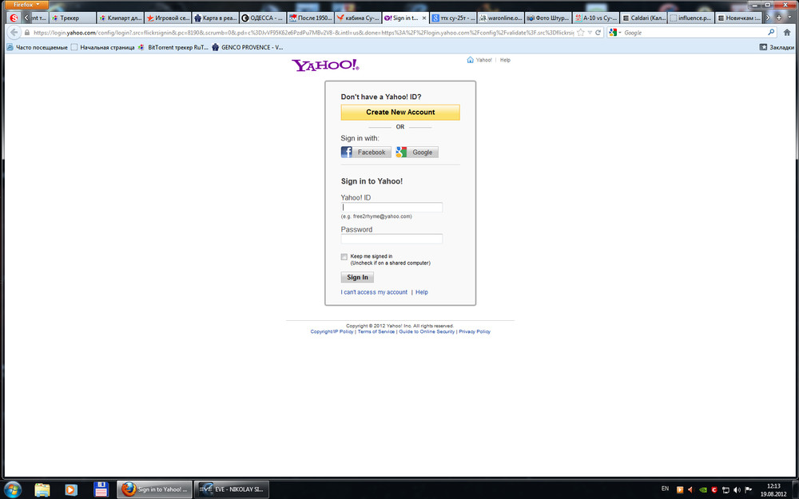Open the URL history dropdown arrow
799x499 pixels.
click(590, 33)
